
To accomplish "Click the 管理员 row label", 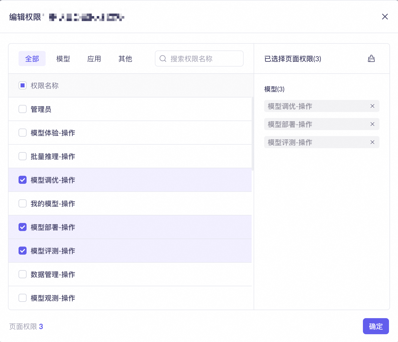I will click(x=41, y=109).
